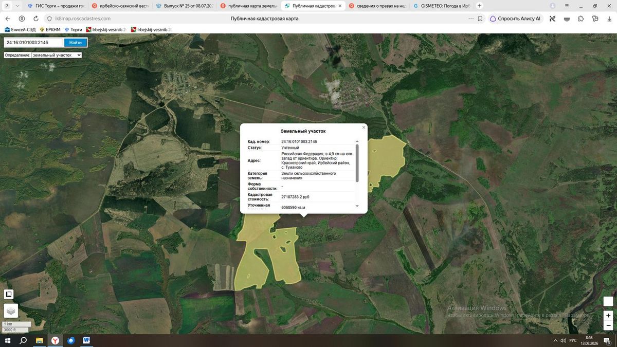The height and width of the screenshot is (347, 617).
Task: Click cadastral value 27187283.2 руб
Action: pyautogui.click(x=295, y=197)
